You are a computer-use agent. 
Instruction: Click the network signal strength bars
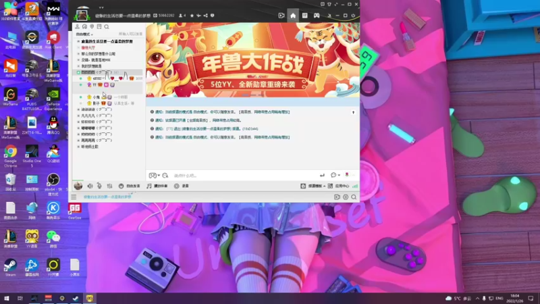[355, 186]
